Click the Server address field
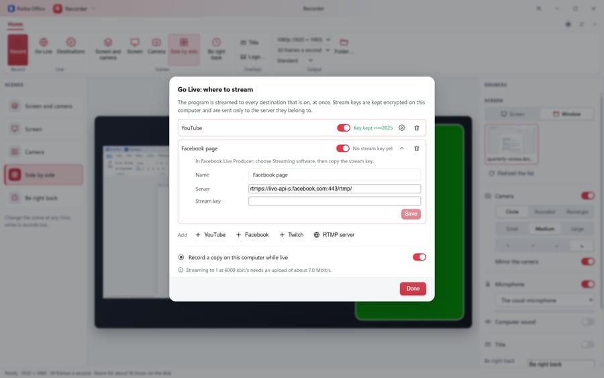This screenshot has width=604, height=378. click(334, 189)
